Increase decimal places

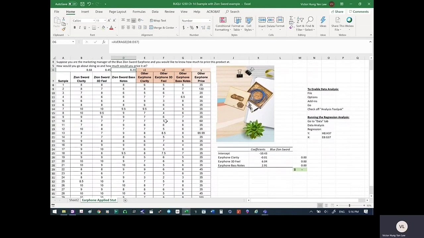tap(203, 28)
